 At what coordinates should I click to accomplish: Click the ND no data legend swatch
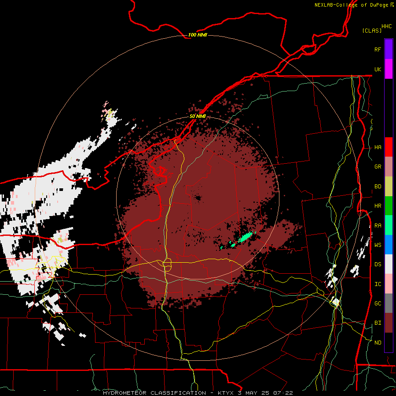[389, 342]
